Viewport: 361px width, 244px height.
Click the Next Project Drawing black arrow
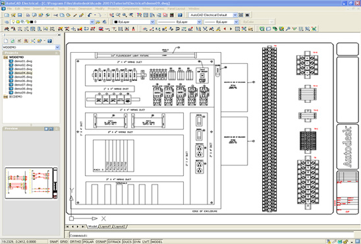[231, 29]
